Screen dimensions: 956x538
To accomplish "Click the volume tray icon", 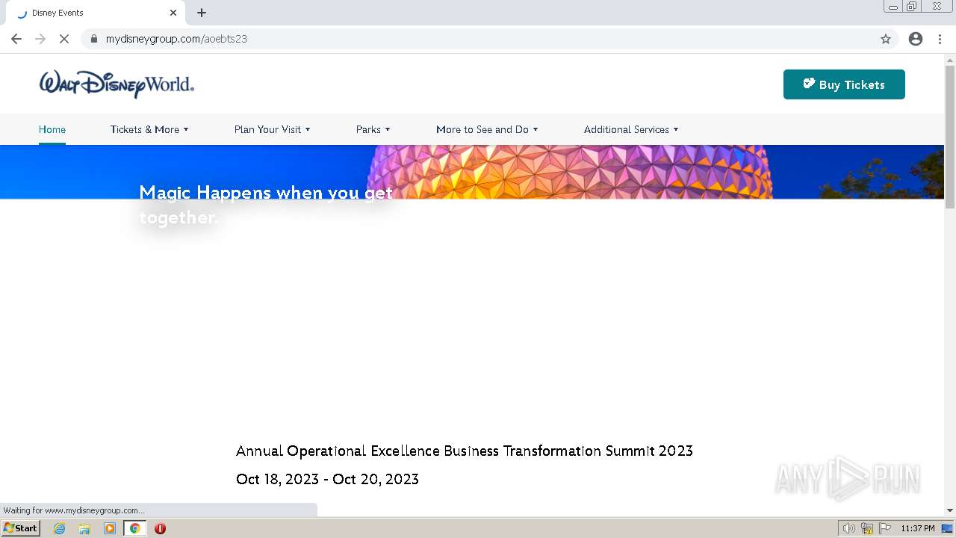I will point(849,528).
